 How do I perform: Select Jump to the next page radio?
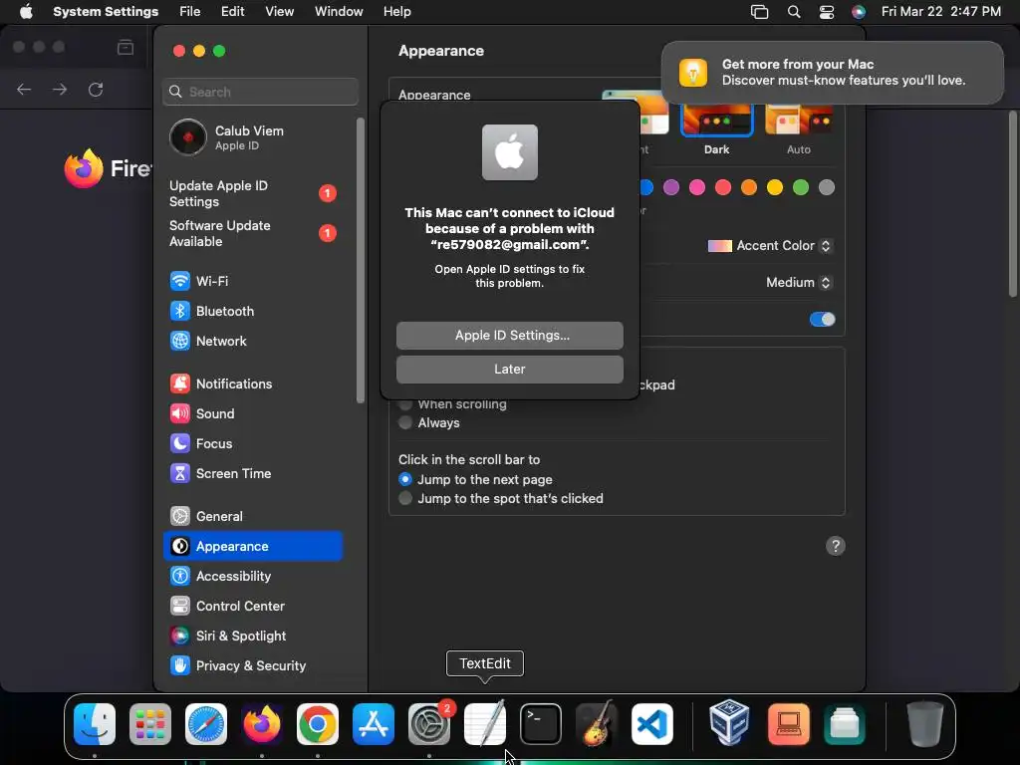(405, 479)
